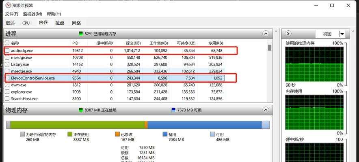
Task: Click the orange 已修改 legend swatch
Action: [117, 134]
